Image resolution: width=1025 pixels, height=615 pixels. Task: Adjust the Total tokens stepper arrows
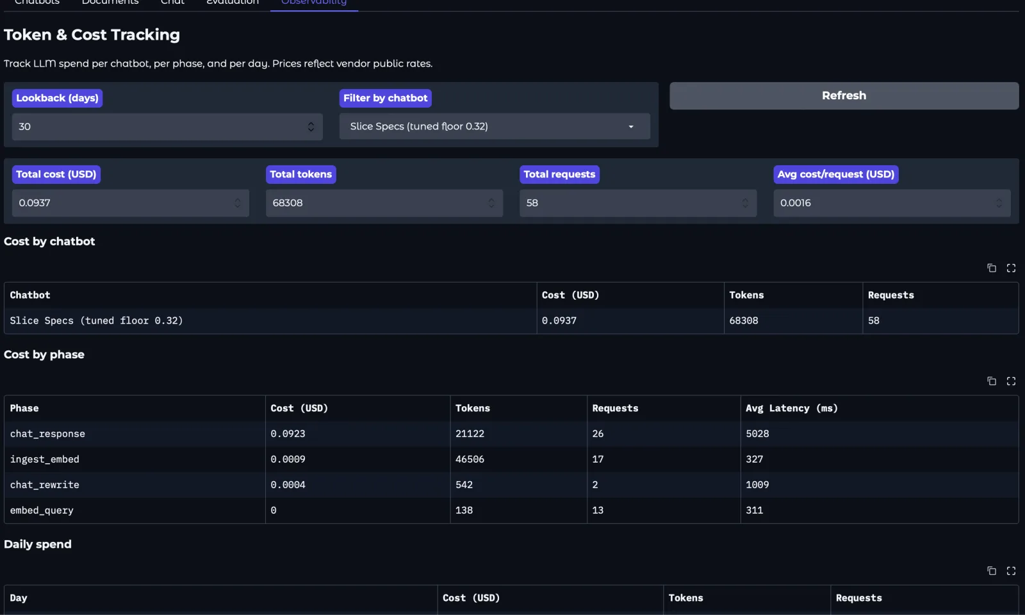pyautogui.click(x=491, y=203)
